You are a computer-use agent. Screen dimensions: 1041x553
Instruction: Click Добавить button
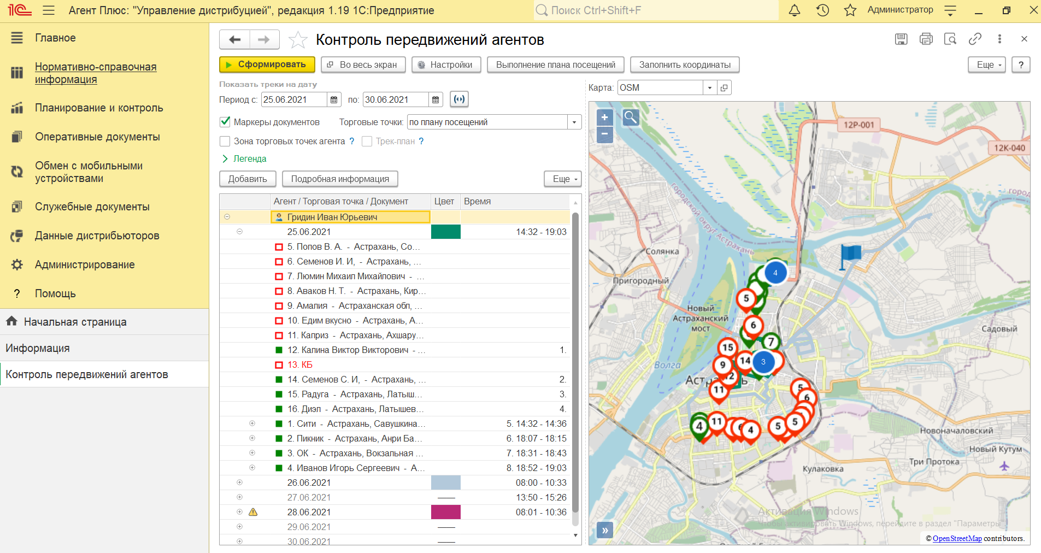pyautogui.click(x=248, y=179)
